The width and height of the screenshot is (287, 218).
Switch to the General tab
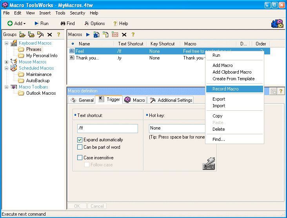coord(82,100)
